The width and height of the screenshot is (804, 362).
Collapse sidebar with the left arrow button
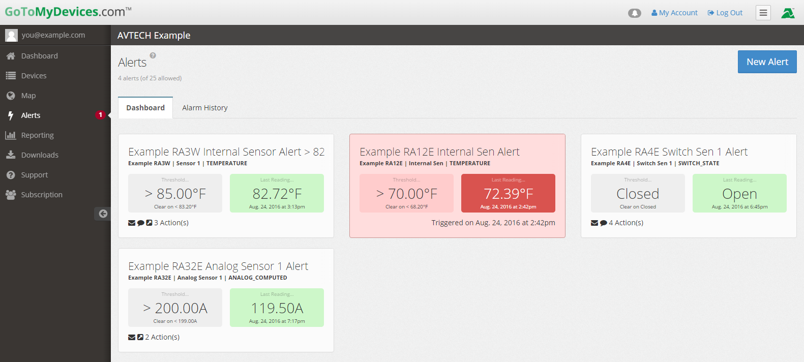(x=103, y=214)
